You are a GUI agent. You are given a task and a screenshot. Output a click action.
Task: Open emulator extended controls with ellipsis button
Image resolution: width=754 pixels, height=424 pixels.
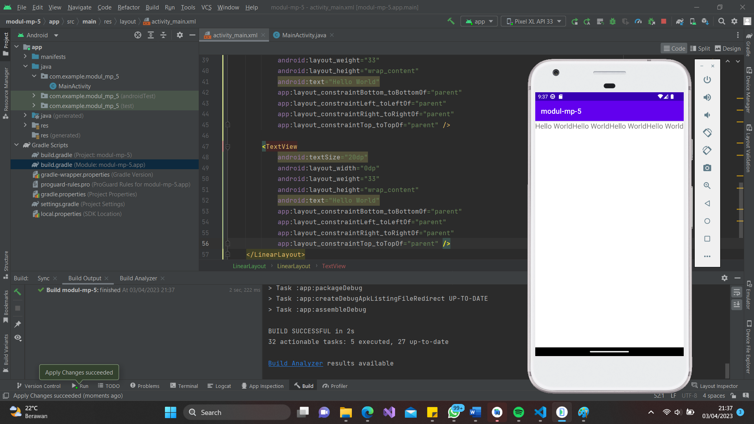tap(707, 256)
